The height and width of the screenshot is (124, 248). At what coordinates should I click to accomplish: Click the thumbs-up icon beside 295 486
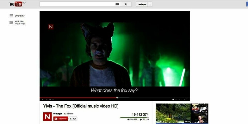[128, 119]
